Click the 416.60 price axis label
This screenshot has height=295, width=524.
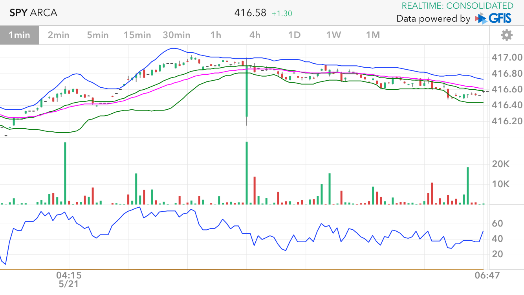pyautogui.click(x=507, y=89)
